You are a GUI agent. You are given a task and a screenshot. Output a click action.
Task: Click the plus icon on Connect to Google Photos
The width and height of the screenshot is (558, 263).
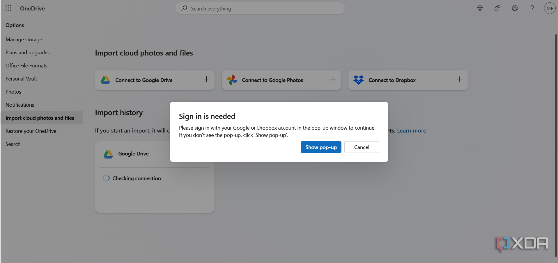[333, 79]
